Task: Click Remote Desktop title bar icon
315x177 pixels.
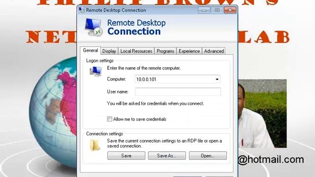Action: 82,10
